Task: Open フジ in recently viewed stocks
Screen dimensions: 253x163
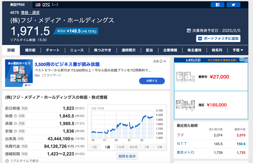Action: (x=180, y=135)
